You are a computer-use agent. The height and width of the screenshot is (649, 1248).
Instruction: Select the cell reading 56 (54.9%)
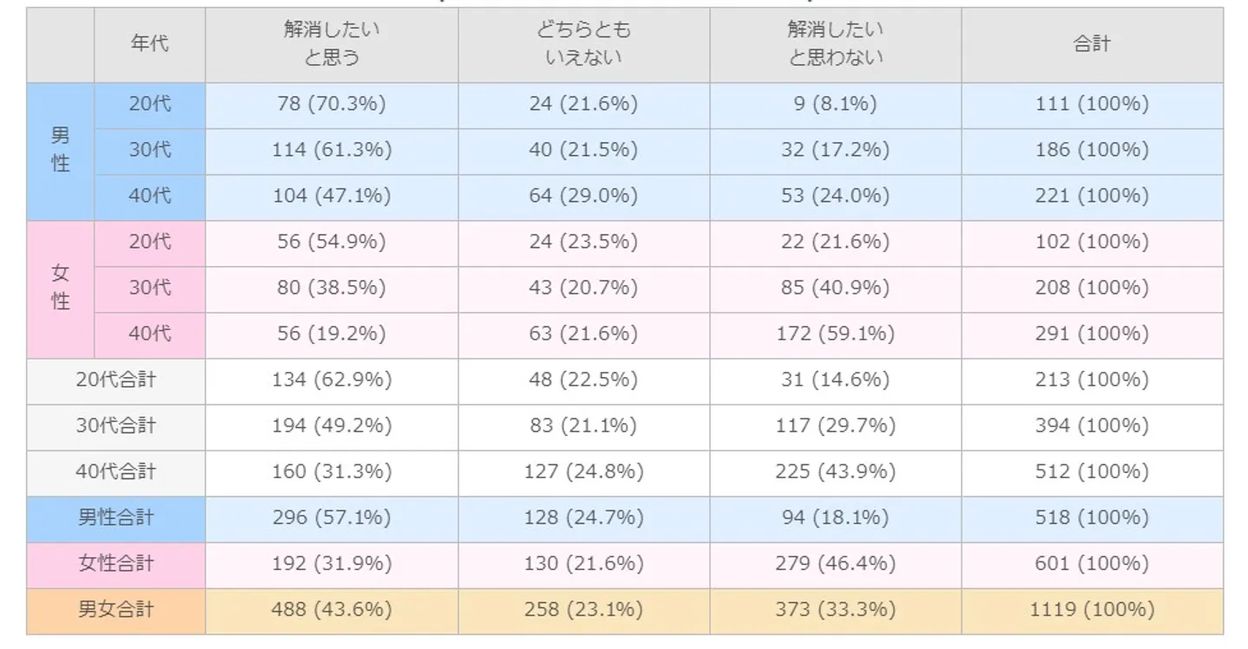[331, 242]
